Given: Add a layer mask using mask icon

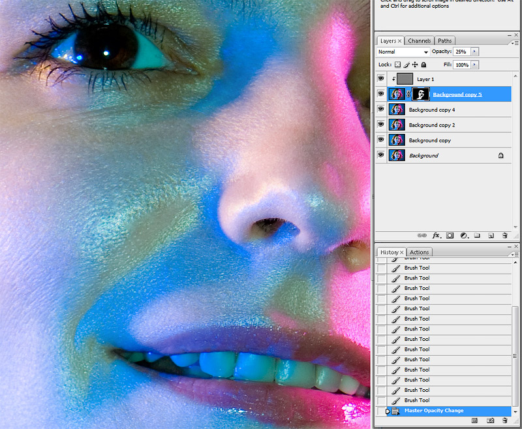Looking at the screenshot, I should click(x=450, y=235).
